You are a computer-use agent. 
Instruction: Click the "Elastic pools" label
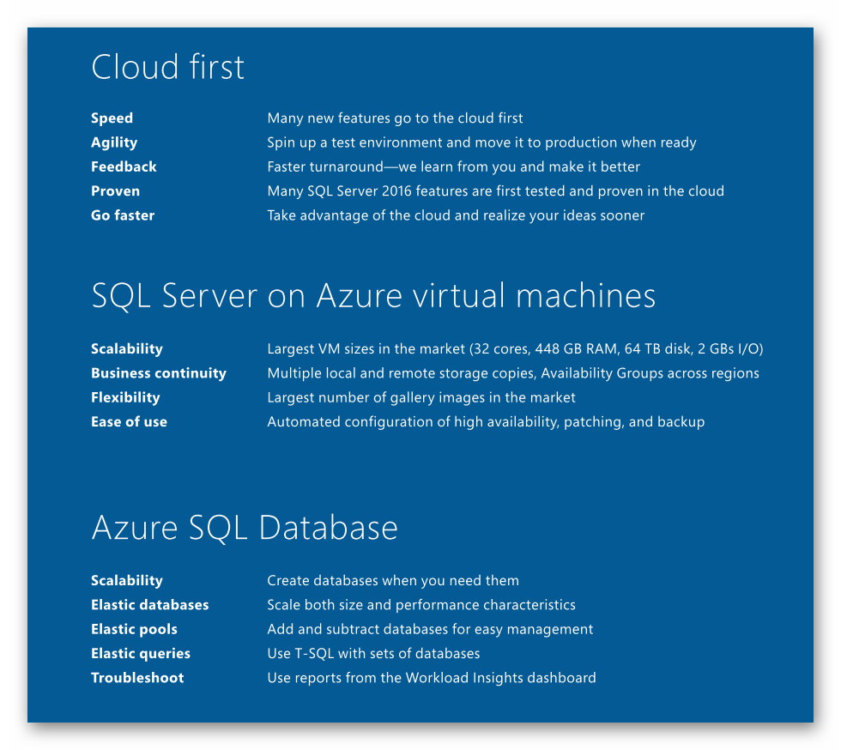click(x=134, y=629)
